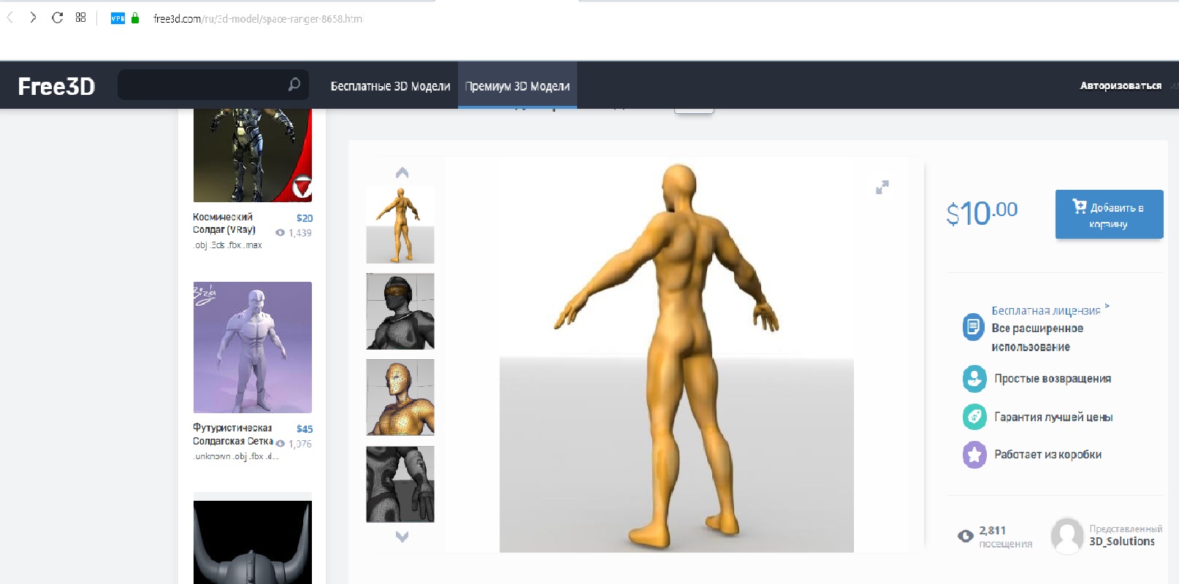Click the Простые возвращения label
Viewport: 1179px width, 584px height.
1053,379
